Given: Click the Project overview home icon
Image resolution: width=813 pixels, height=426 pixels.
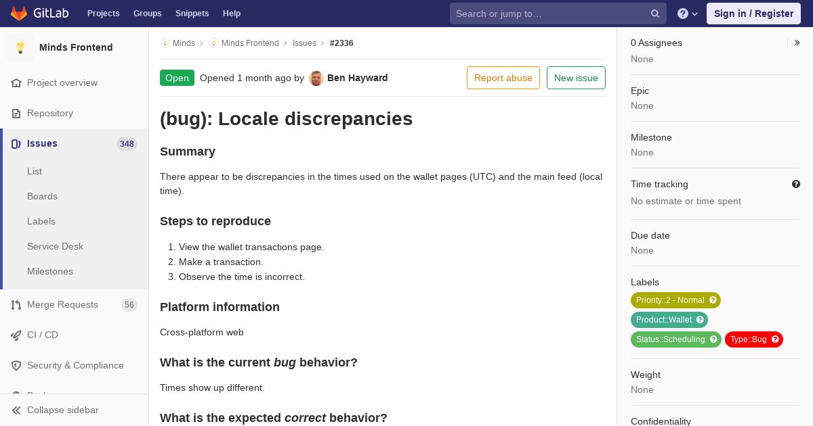Looking at the screenshot, I should 16,82.
